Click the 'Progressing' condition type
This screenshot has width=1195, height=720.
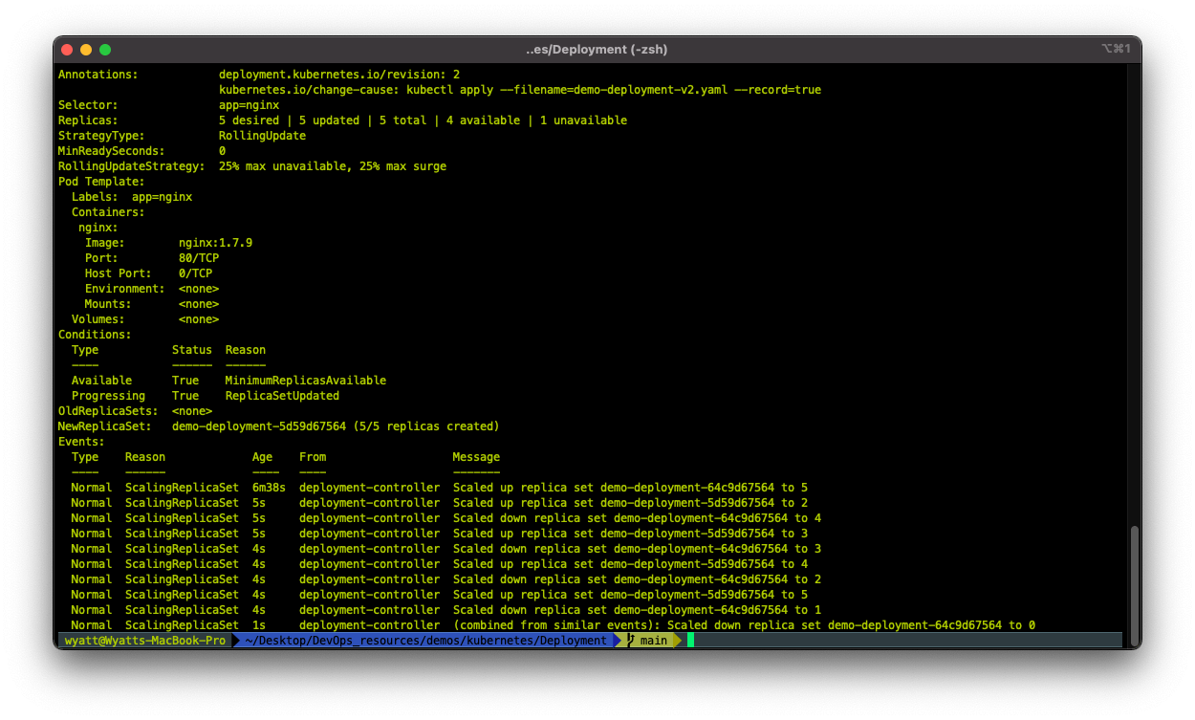(108, 396)
